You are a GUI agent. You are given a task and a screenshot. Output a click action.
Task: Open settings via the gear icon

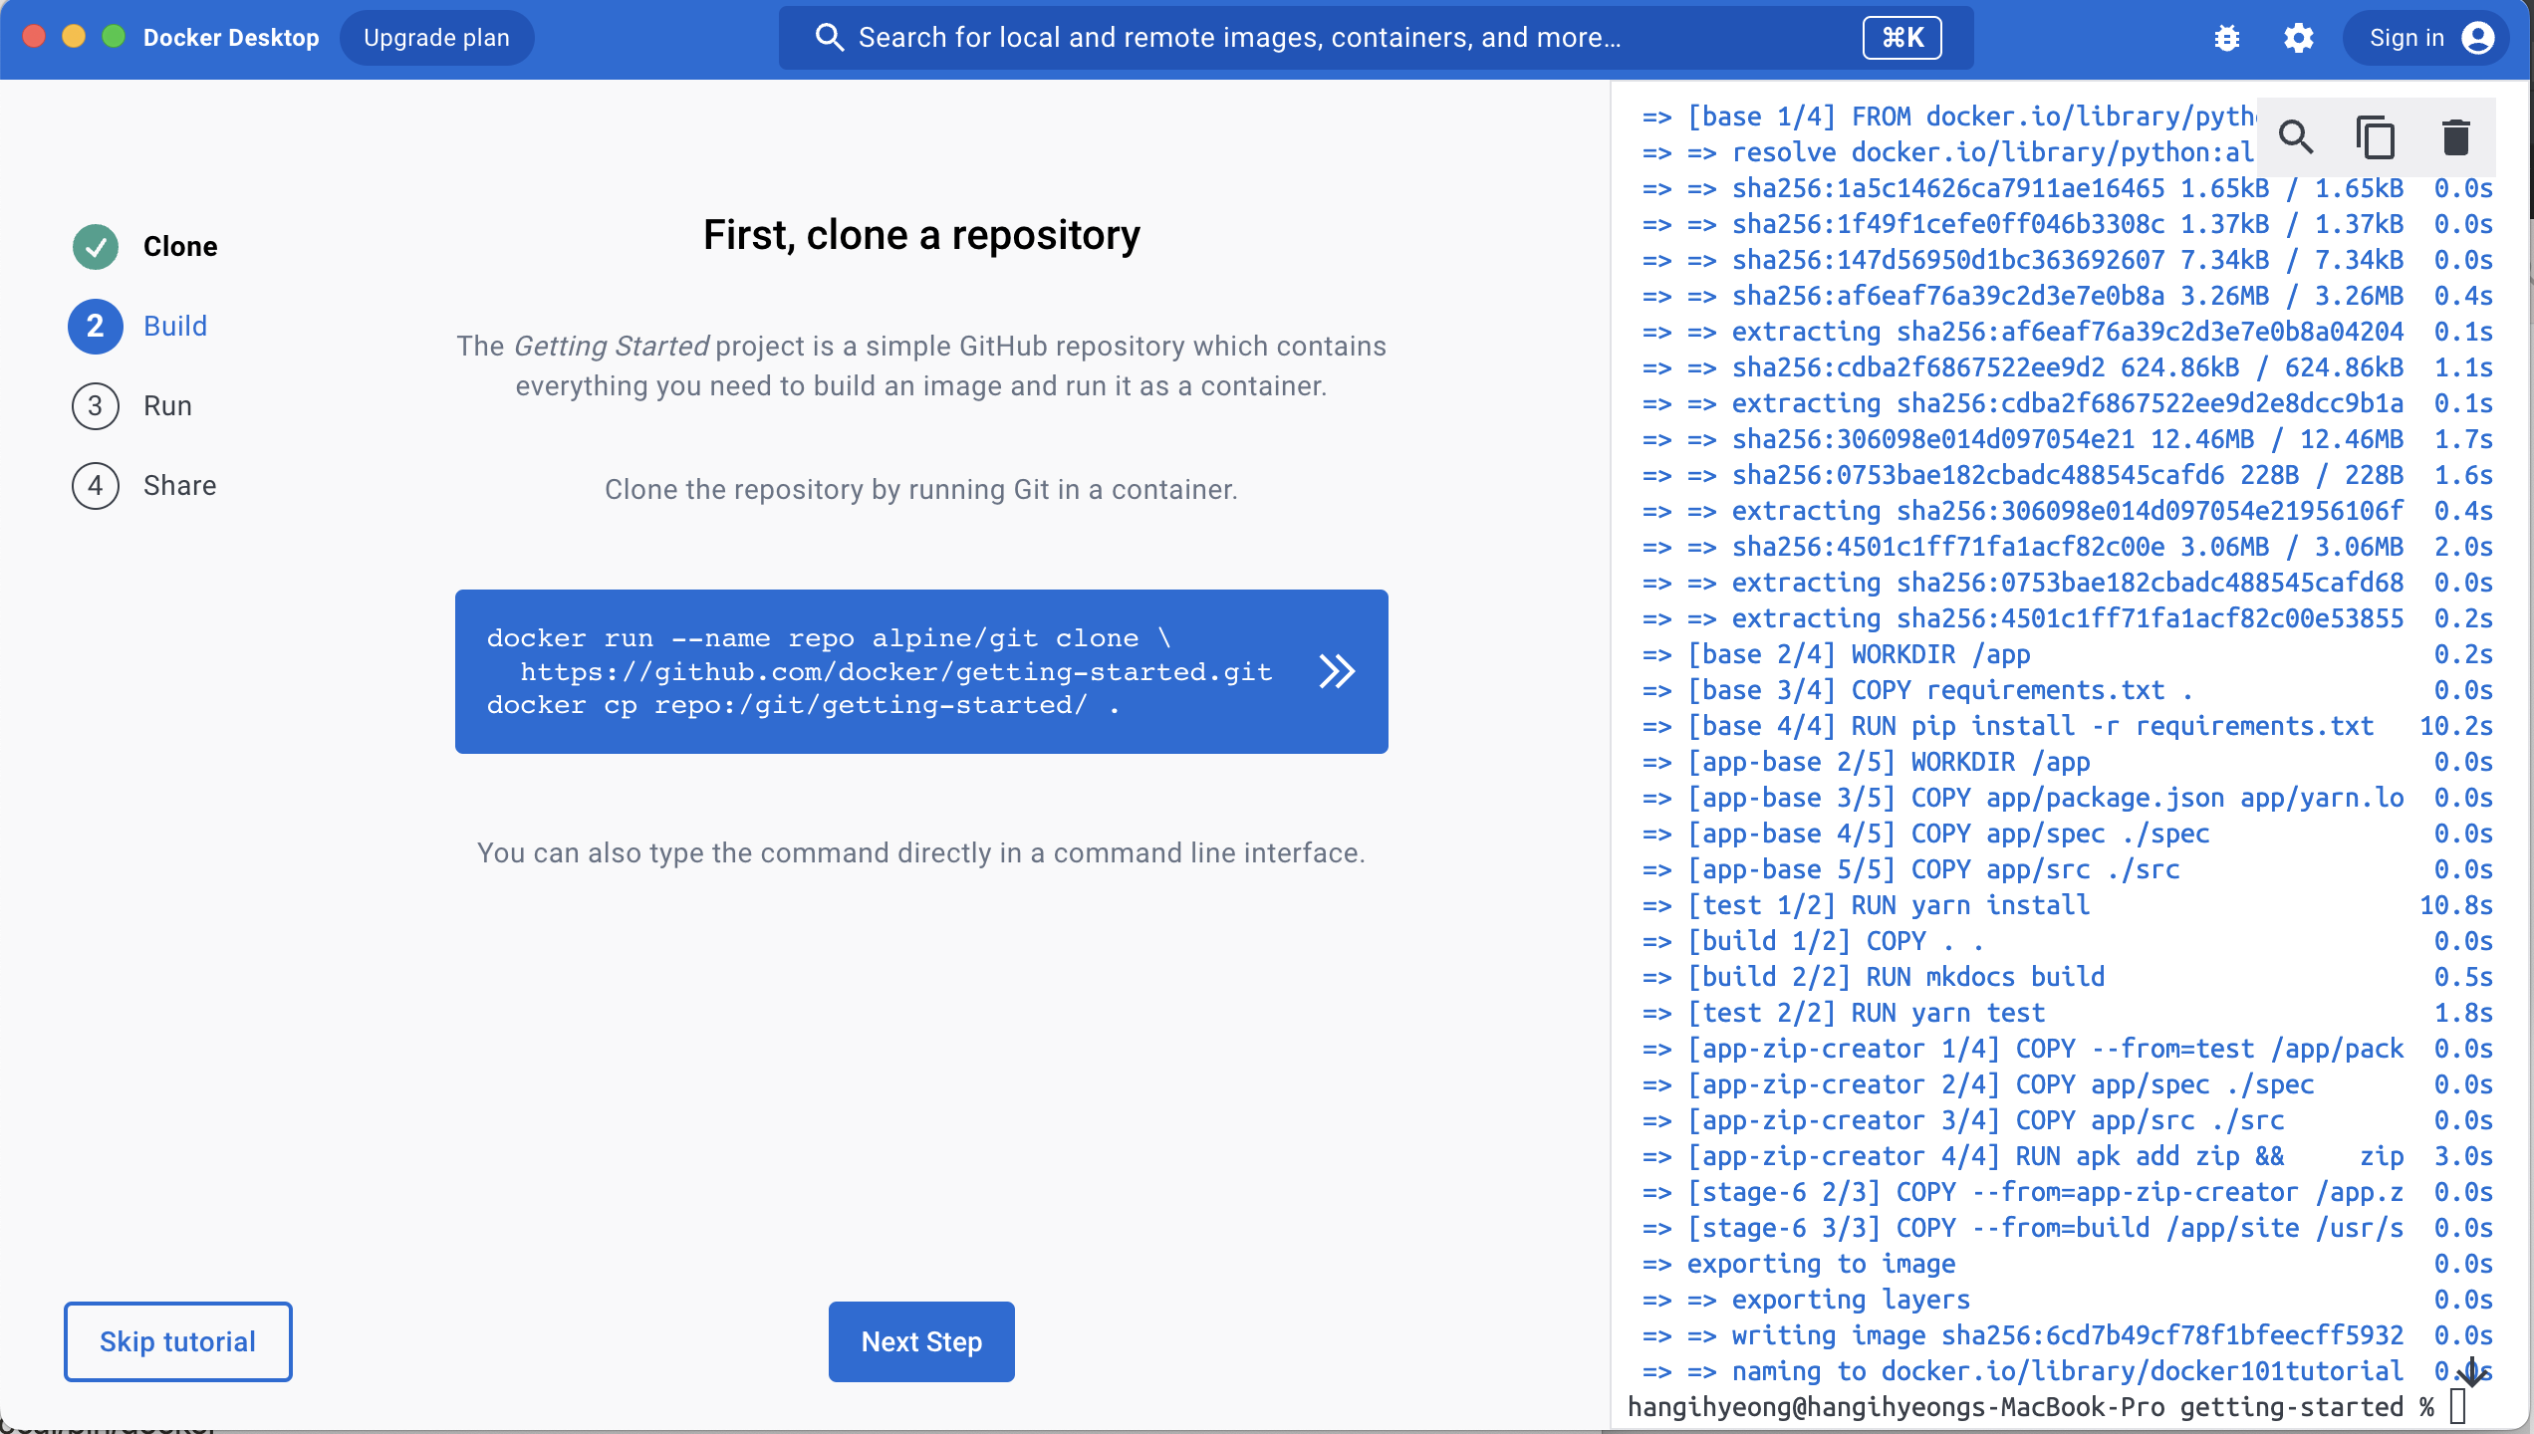[2298, 38]
